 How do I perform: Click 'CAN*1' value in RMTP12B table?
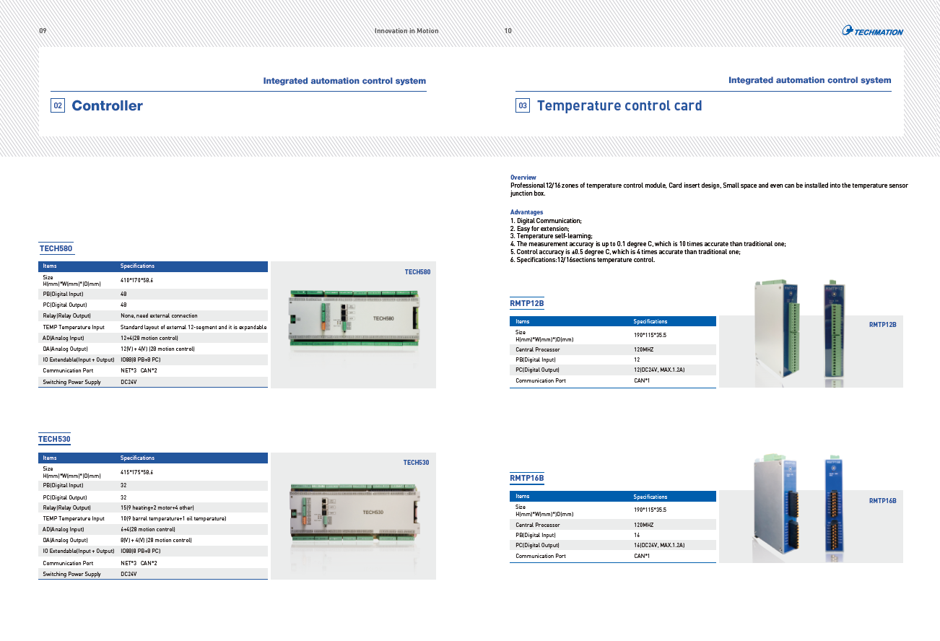tap(642, 380)
